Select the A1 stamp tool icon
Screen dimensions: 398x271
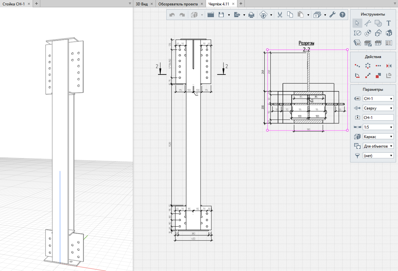tap(357, 43)
